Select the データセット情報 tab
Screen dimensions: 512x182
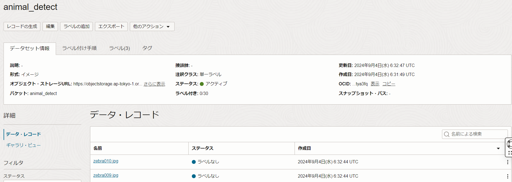(30, 49)
